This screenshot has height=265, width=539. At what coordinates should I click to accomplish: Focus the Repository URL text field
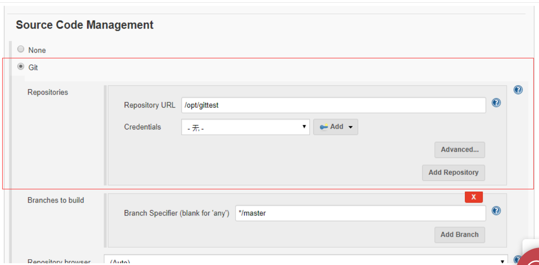tap(333, 105)
